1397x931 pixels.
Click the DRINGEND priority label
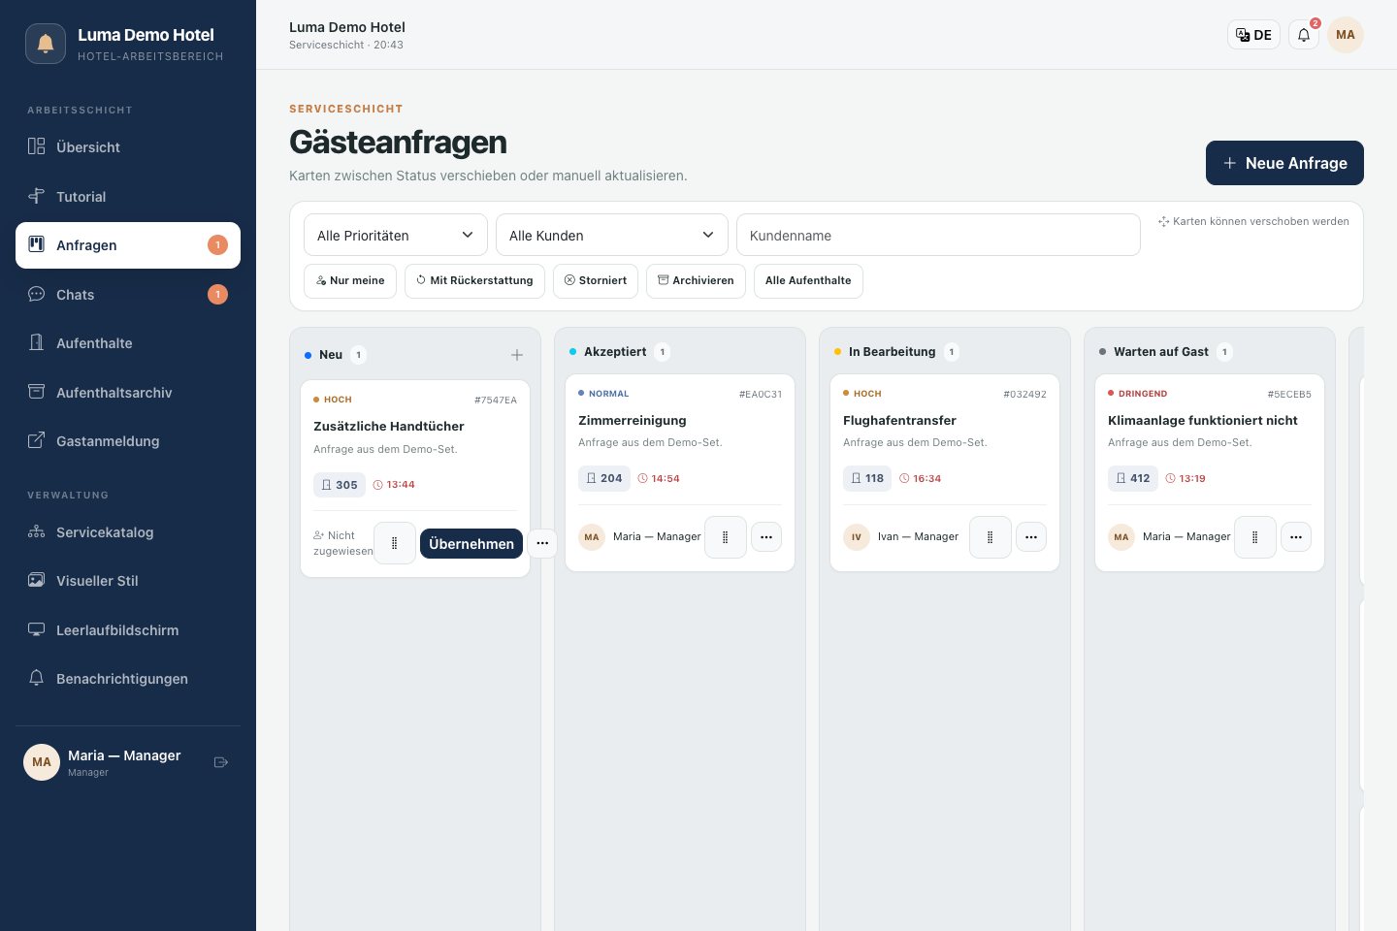[1138, 394]
